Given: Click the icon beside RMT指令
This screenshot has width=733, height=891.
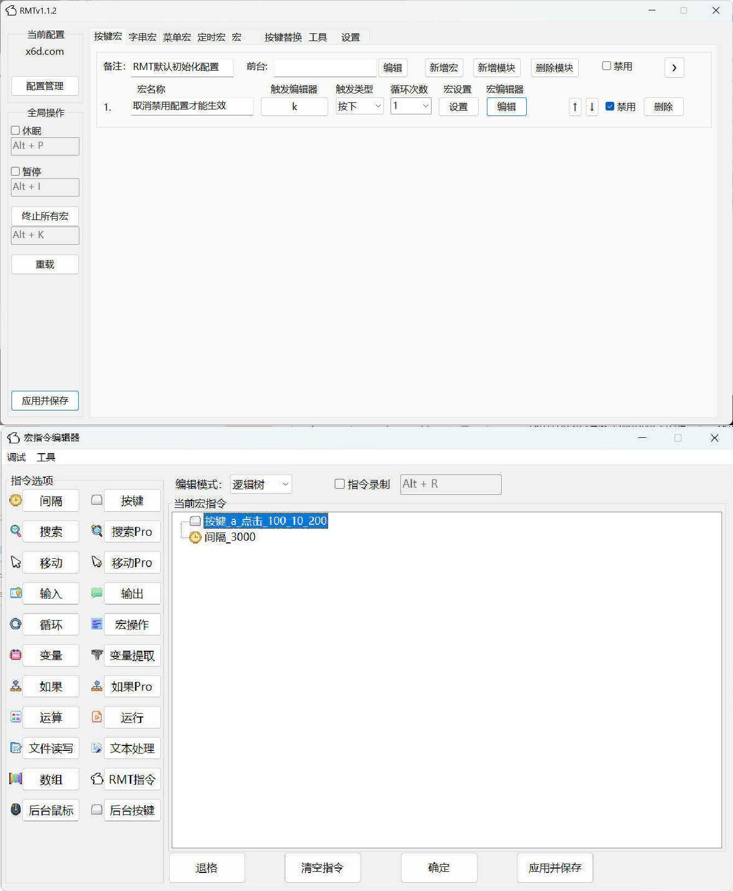Looking at the screenshot, I should point(97,778).
